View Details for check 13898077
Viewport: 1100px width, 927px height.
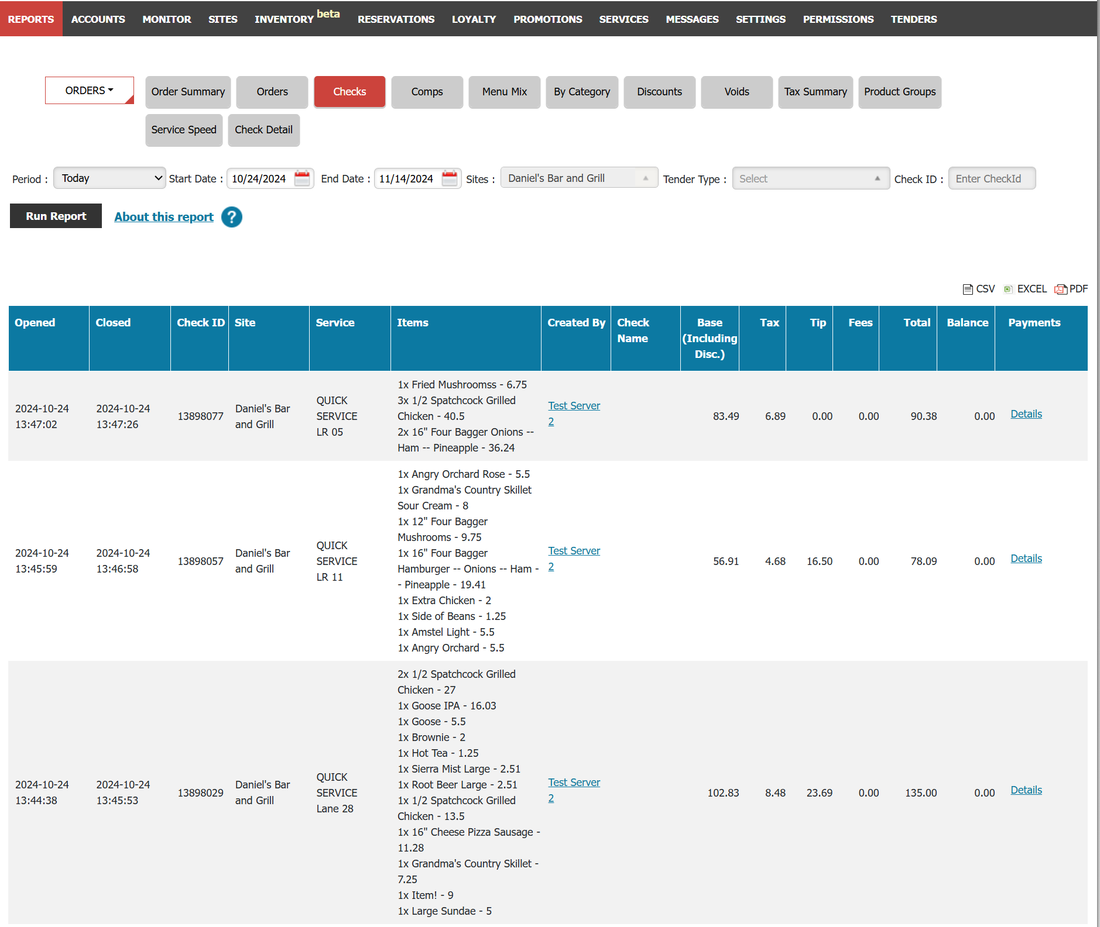1026,414
